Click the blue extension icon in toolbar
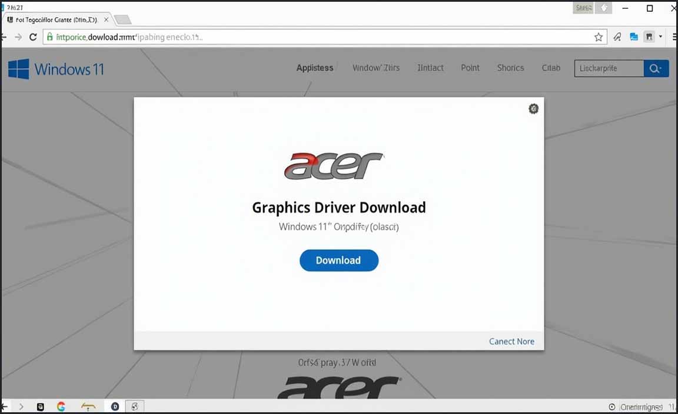 (634, 37)
